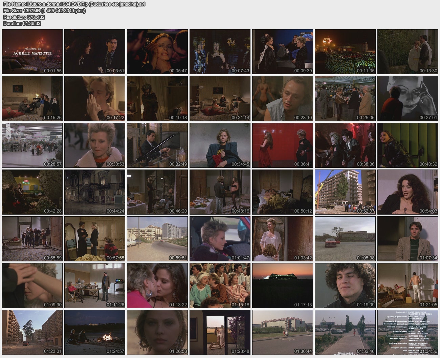Image resolution: width=440 pixels, height=358 pixels.
Task: Click the thumbnail stamped 00:23:10
Action: 283,98
